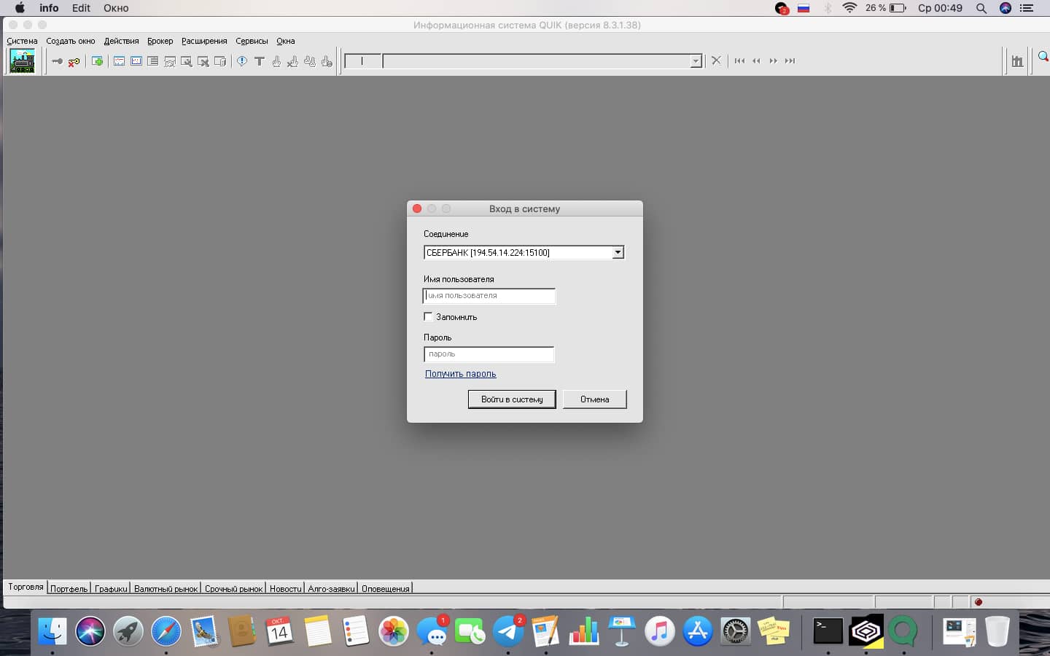Viewport: 1050px width, 656px height.
Task: Open the Окно menu in macOS menu bar
Action: point(116,8)
